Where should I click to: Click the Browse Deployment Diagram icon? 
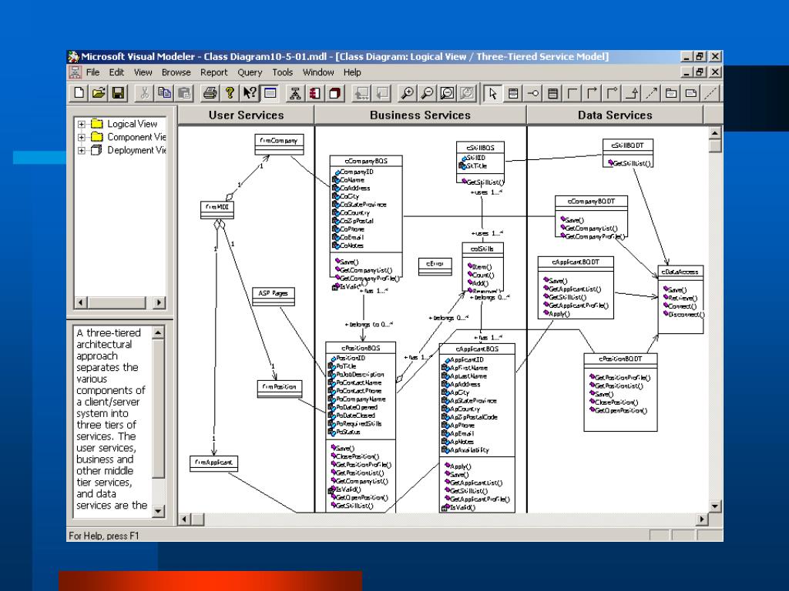[335, 93]
